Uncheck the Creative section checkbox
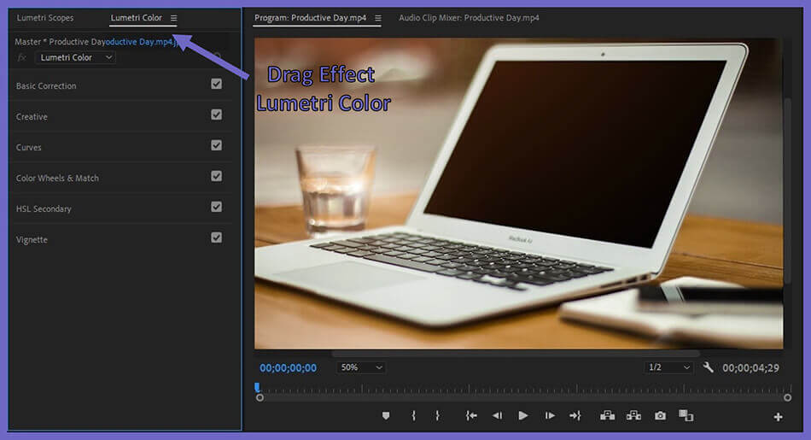The image size is (811, 440). pyautogui.click(x=216, y=114)
